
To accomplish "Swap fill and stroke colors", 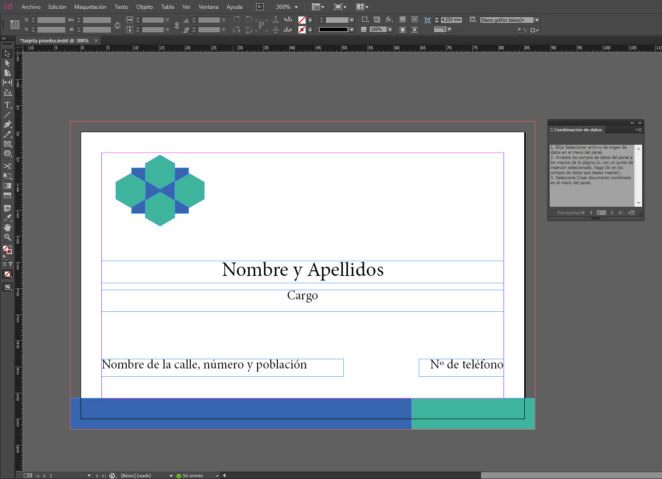I will point(11,247).
